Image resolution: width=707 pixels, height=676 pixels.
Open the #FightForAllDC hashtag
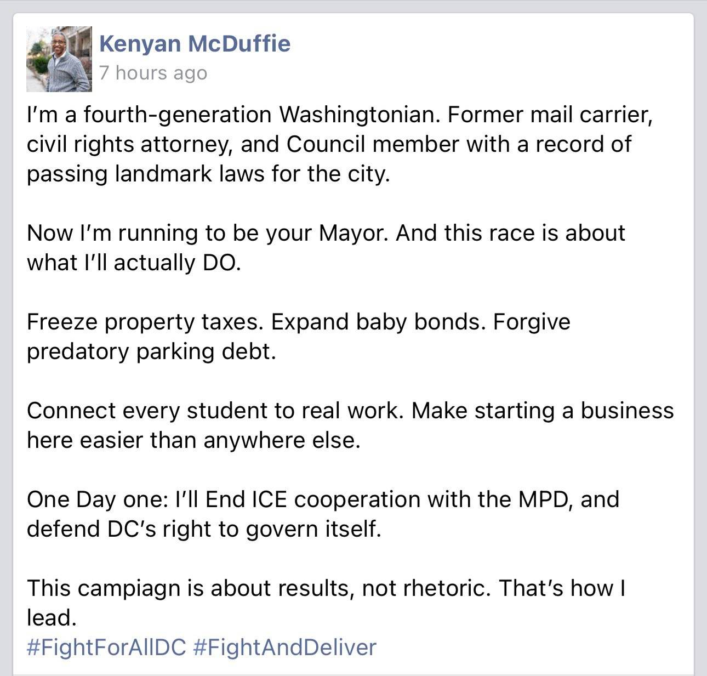[x=106, y=647]
